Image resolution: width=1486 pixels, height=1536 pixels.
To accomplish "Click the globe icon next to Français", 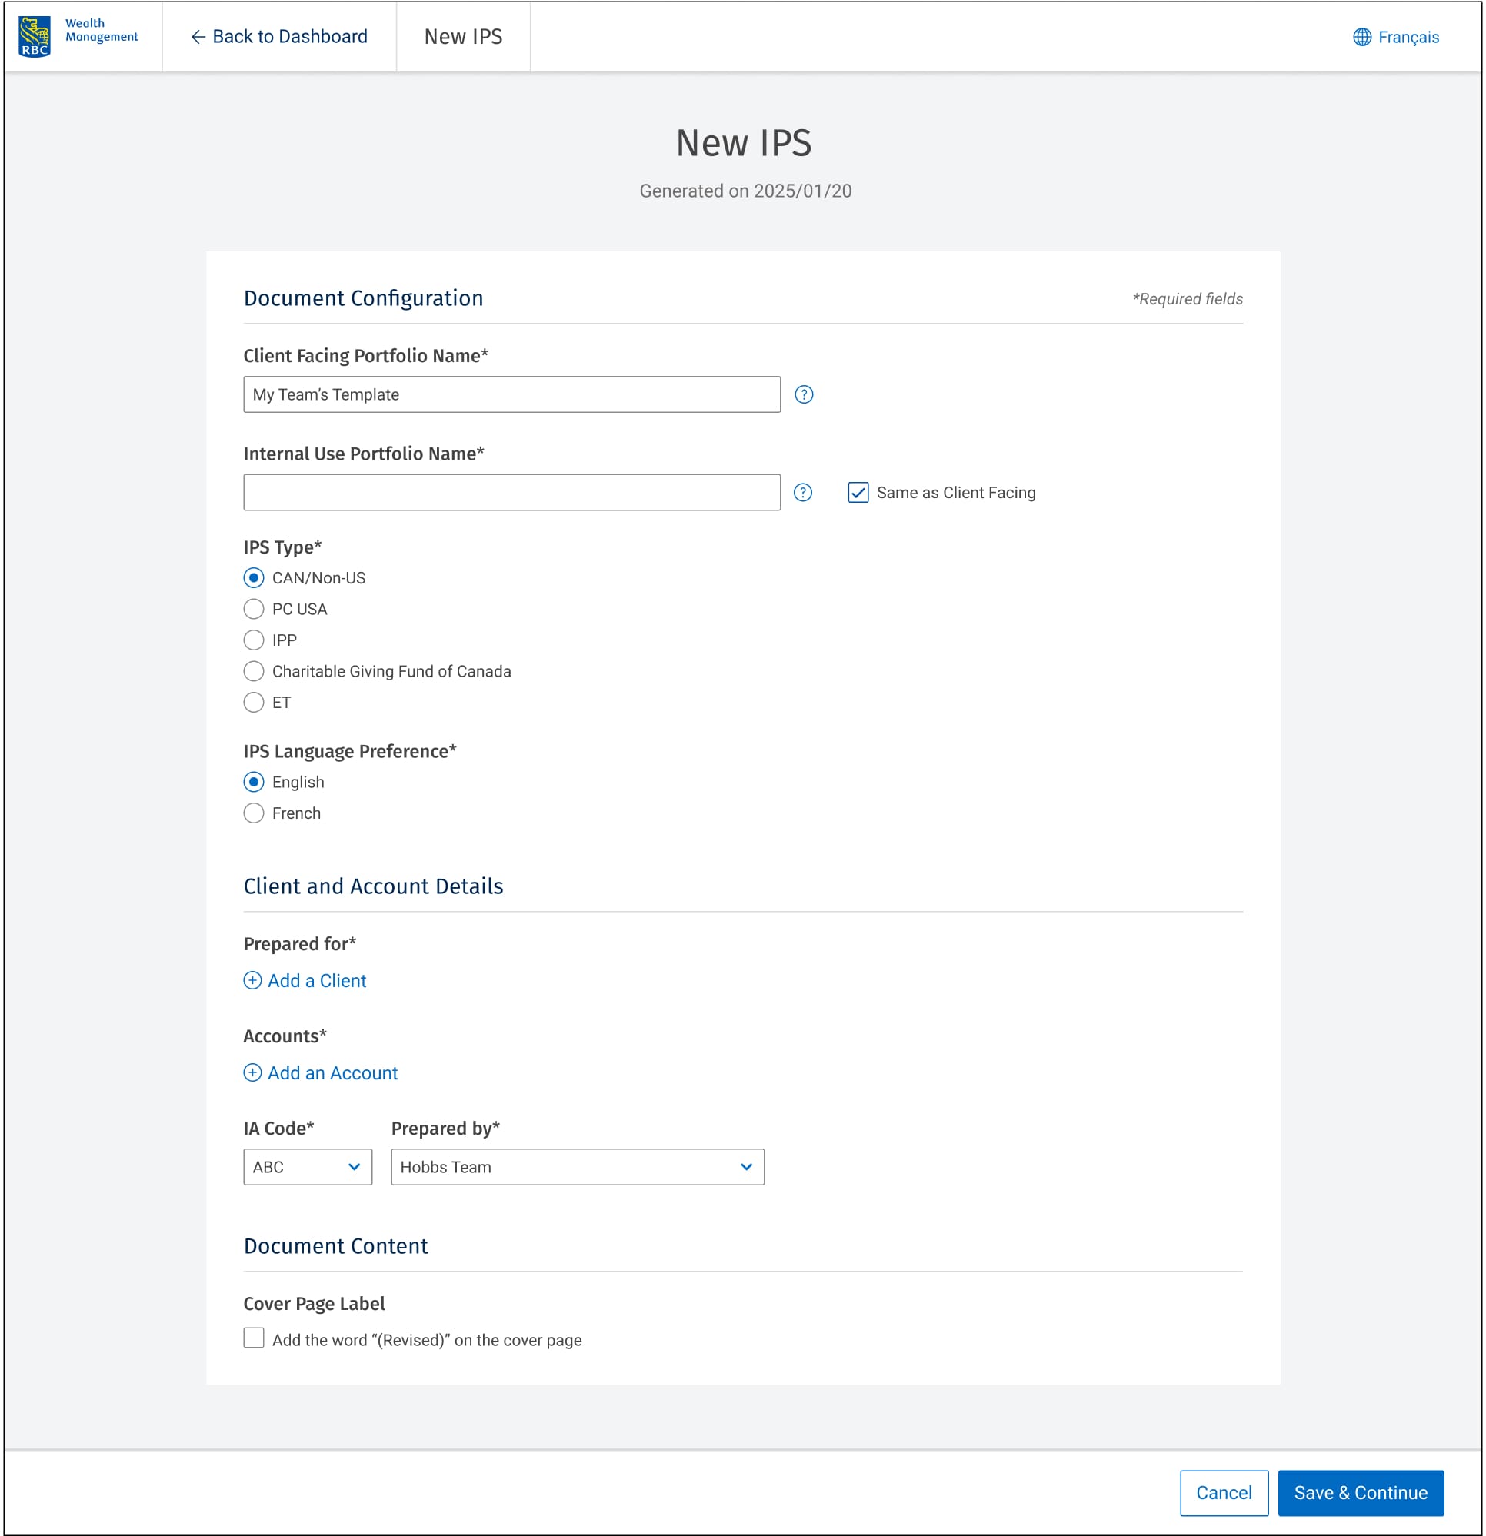I will [x=1362, y=37].
